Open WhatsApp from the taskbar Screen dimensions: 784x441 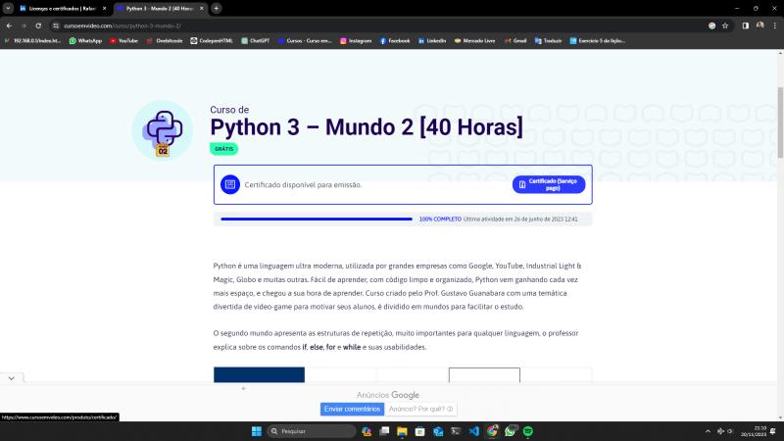(510, 431)
